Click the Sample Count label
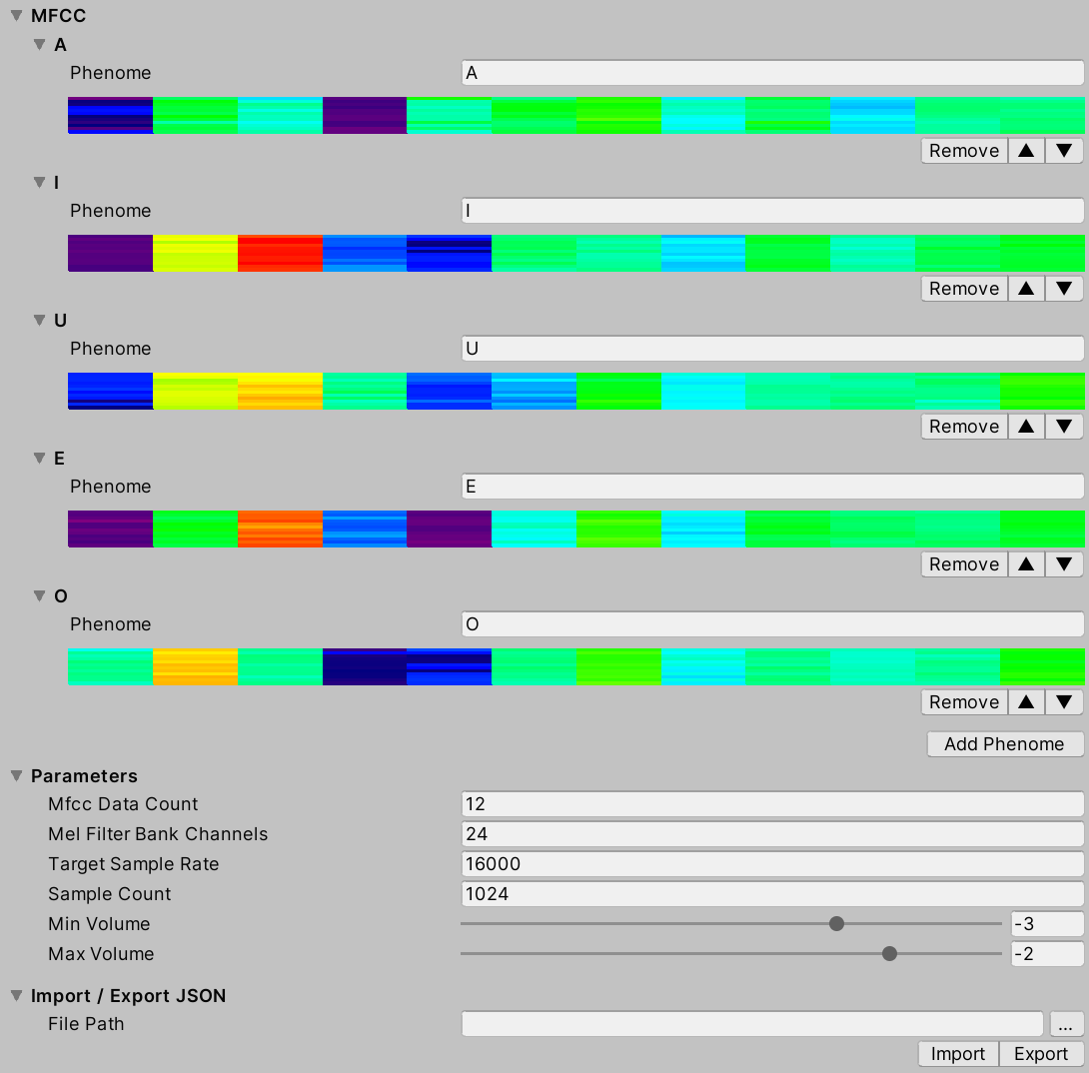 (x=109, y=894)
